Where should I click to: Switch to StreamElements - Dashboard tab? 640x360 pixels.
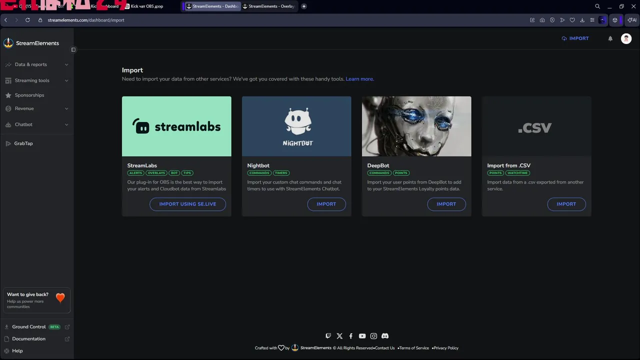[212, 6]
